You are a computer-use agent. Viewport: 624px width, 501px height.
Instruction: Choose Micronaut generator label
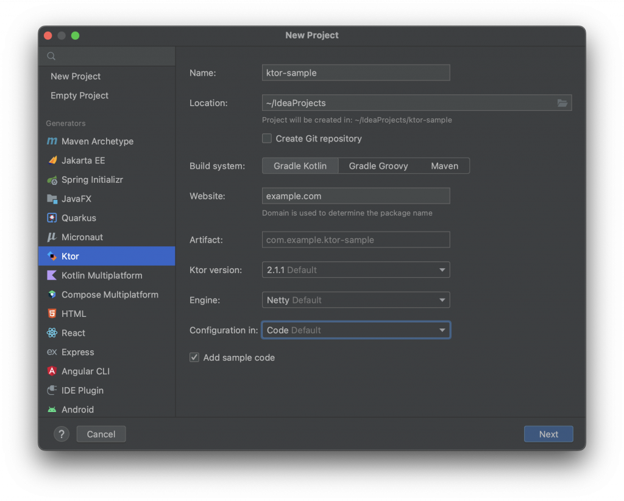coord(82,237)
